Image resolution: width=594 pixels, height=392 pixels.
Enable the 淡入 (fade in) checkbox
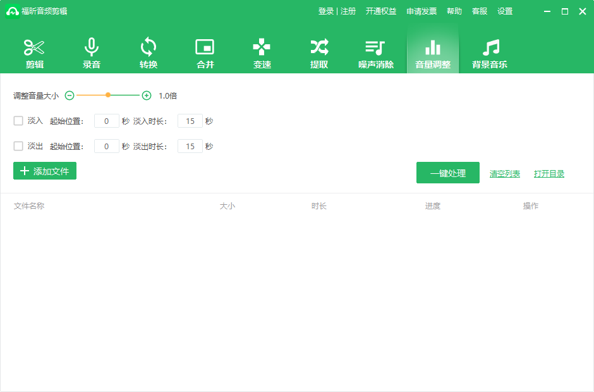tap(18, 120)
